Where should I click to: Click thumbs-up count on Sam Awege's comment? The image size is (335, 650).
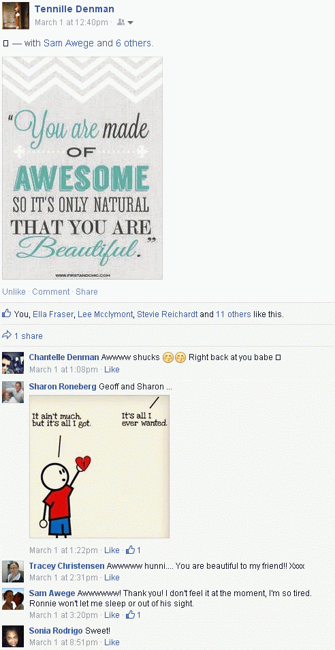tap(133, 615)
